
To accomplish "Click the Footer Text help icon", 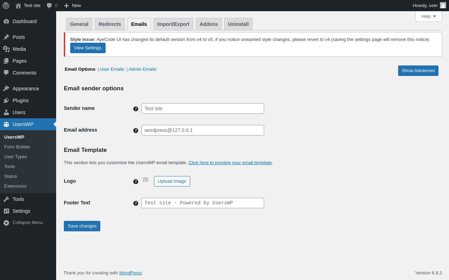I will [136, 203].
